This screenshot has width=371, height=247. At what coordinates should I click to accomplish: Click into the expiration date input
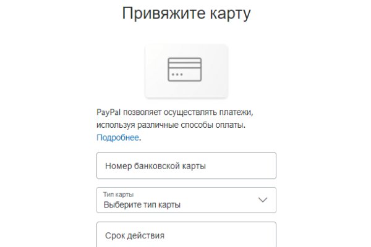click(x=186, y=235)
